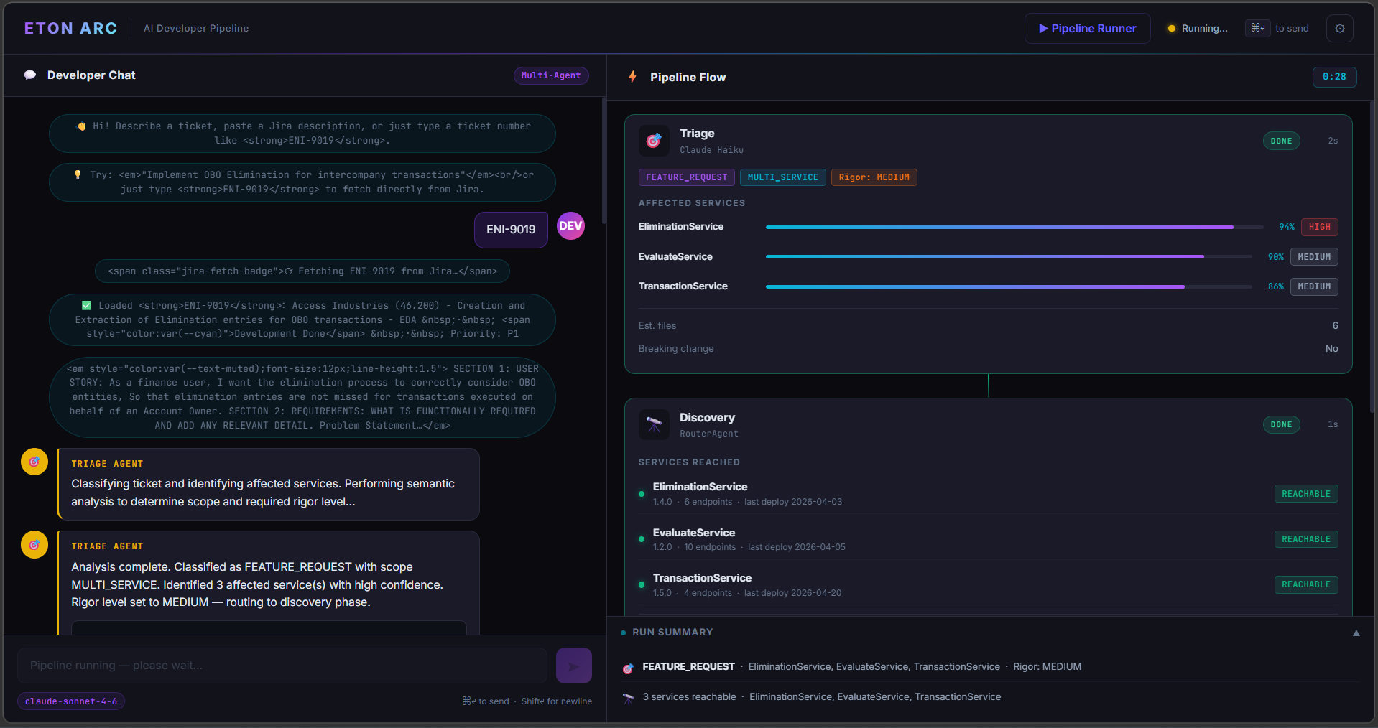Click the Classifying ticket Triage Agent message
The width and height of the screenshot is (1378, 728).
pos(268,484)
